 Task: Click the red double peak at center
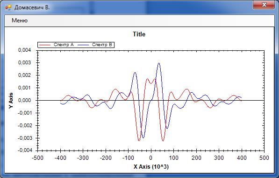click(x=151, y=81)
